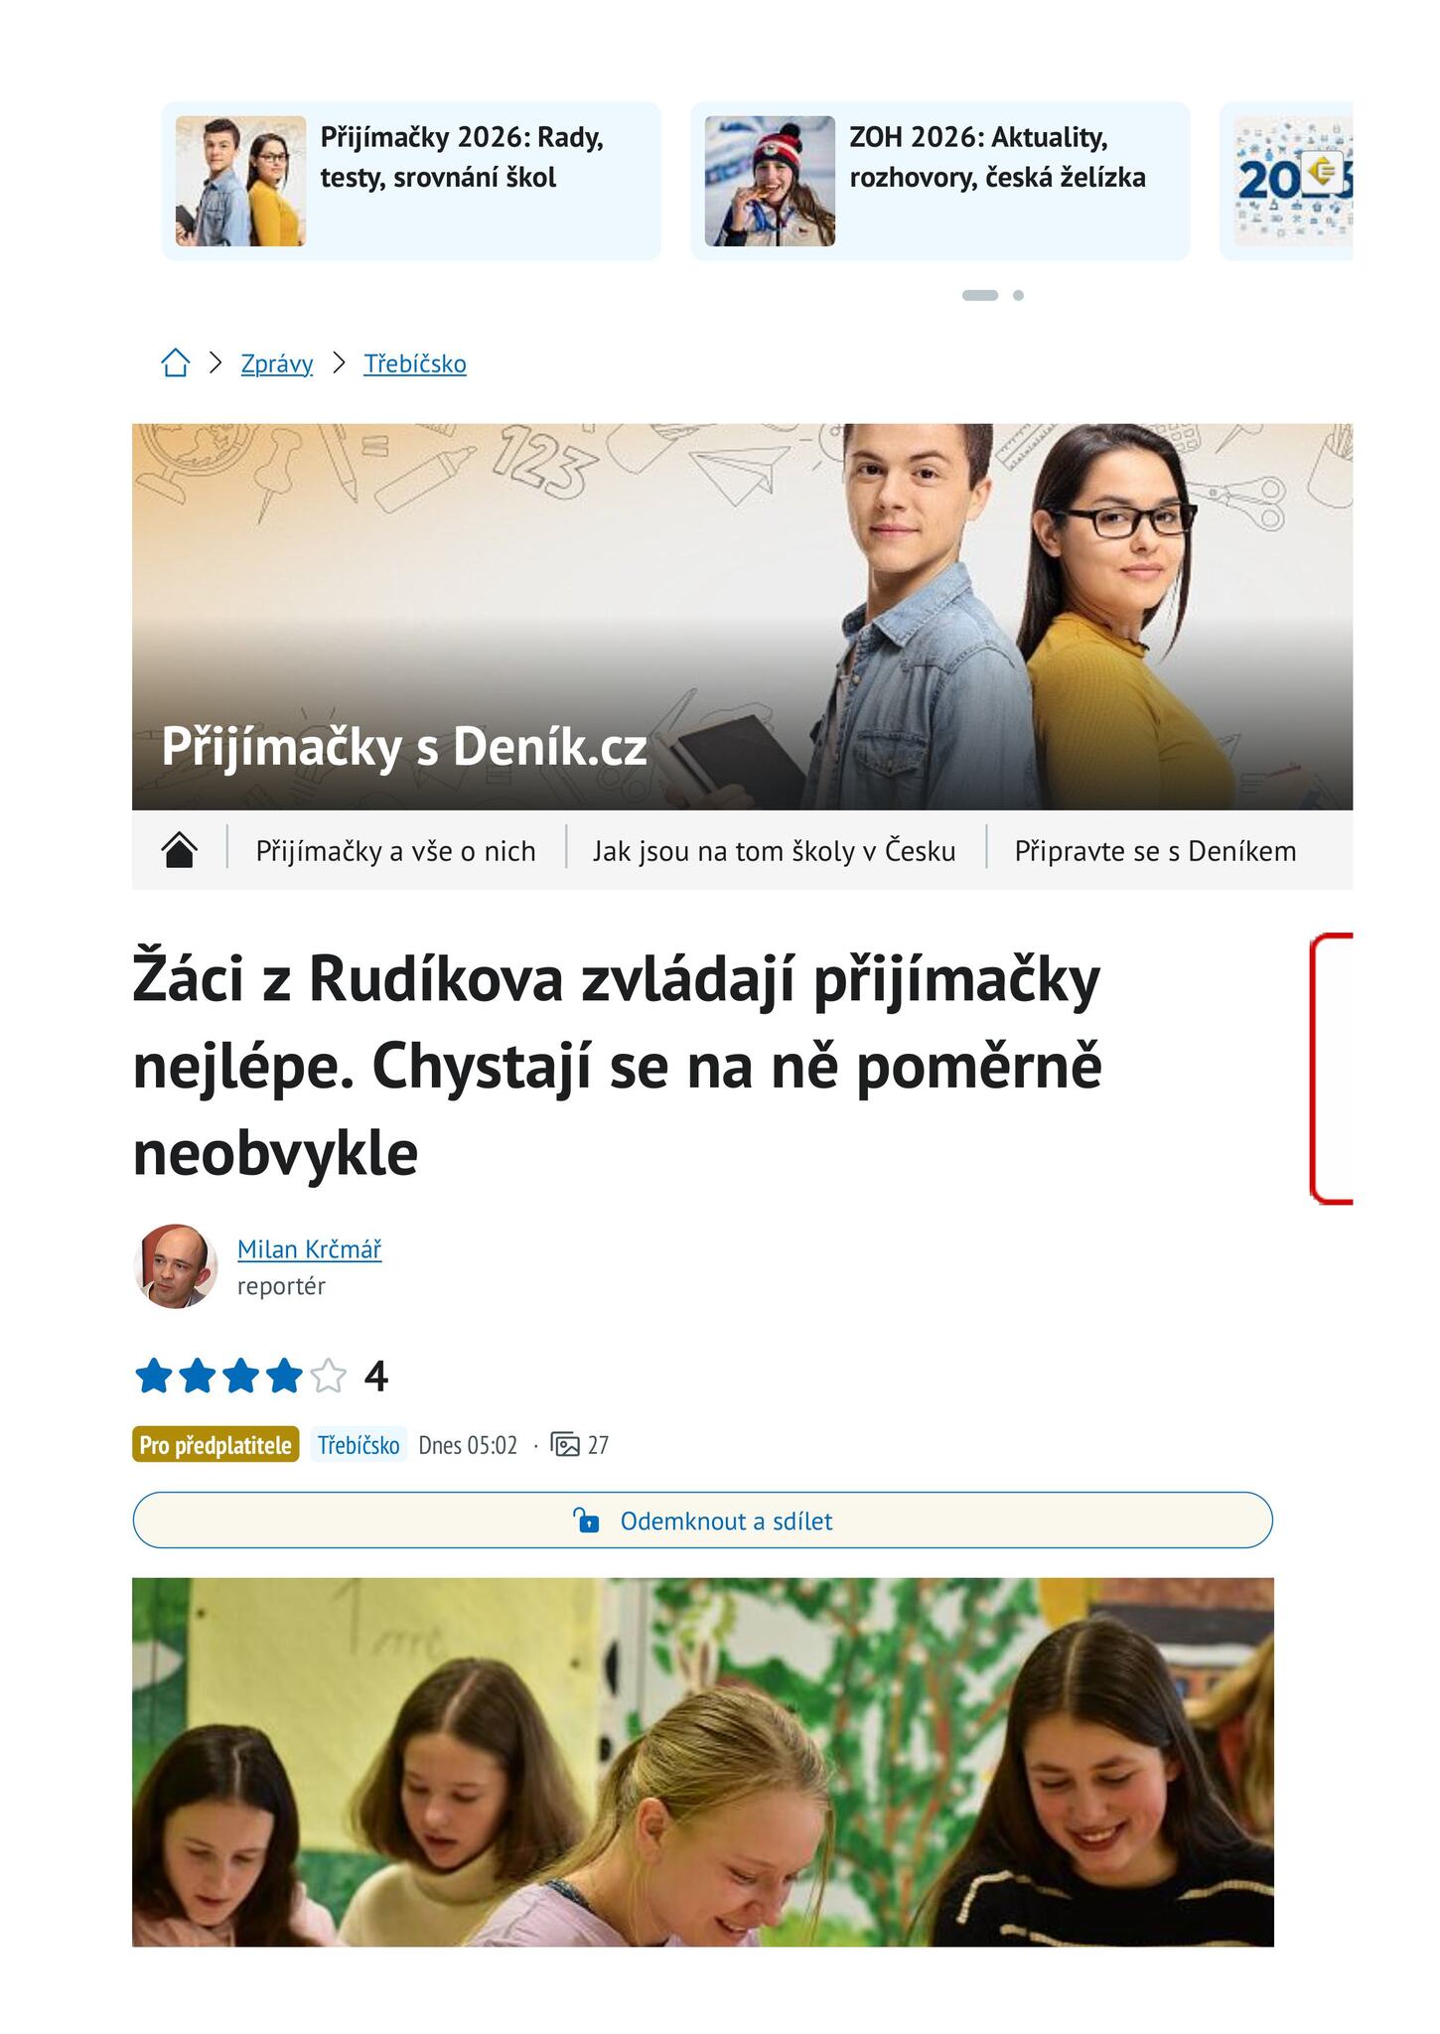Open ZOH 2026 Aktuality topic card

[939, 181]
